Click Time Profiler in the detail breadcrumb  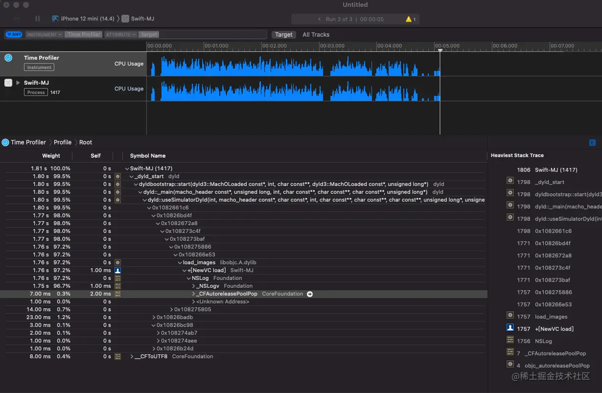28,142
